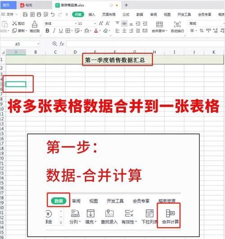Open the Developer Tools (开发工具) tab in the top ribbon
The width and height of the screenshot is (225, 239).
point(184,15)
